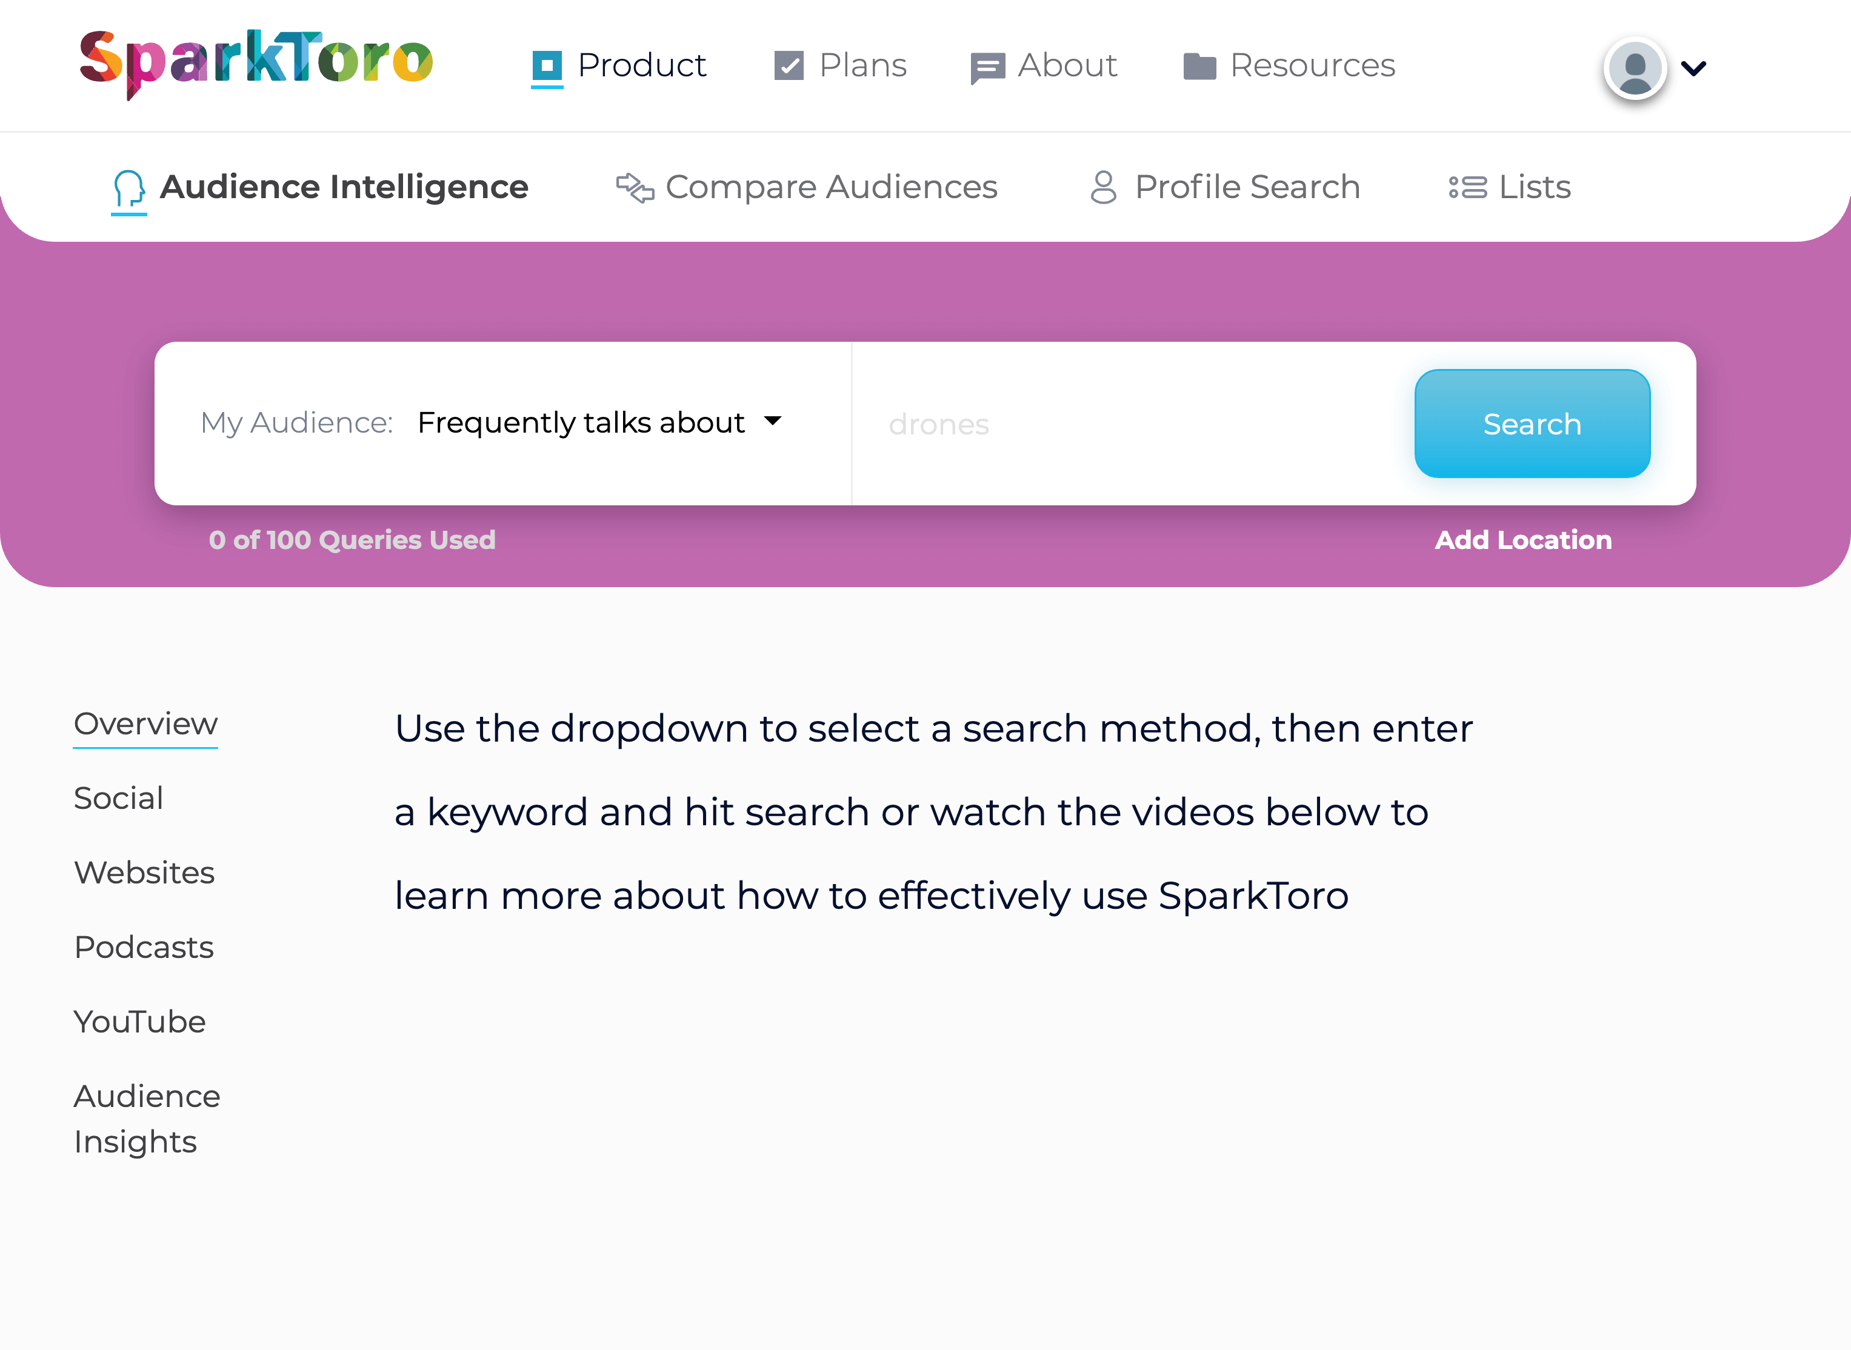Focus the 'drones' keyword input field
1851x1350 pixels.
1133,424
